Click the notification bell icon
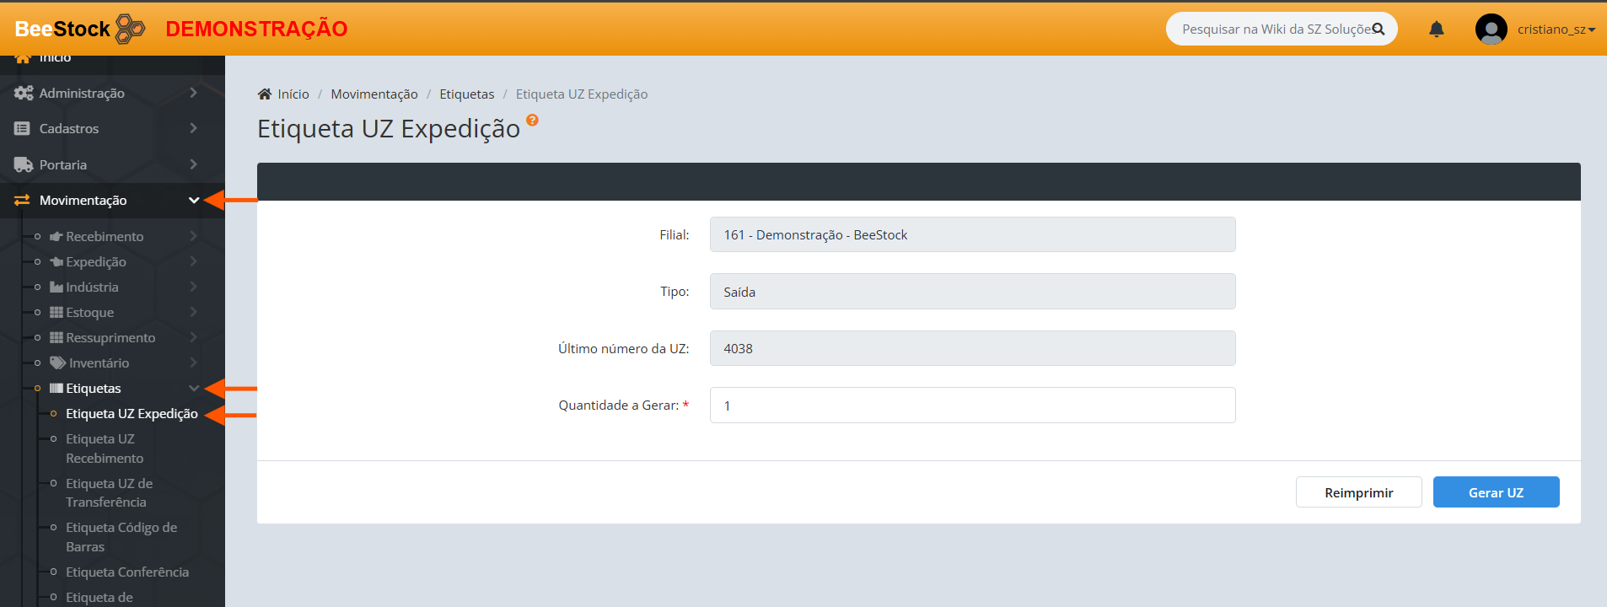The height and width of the screenshot is (607, 1607). pyautogui.click(x=1437, y=30)
